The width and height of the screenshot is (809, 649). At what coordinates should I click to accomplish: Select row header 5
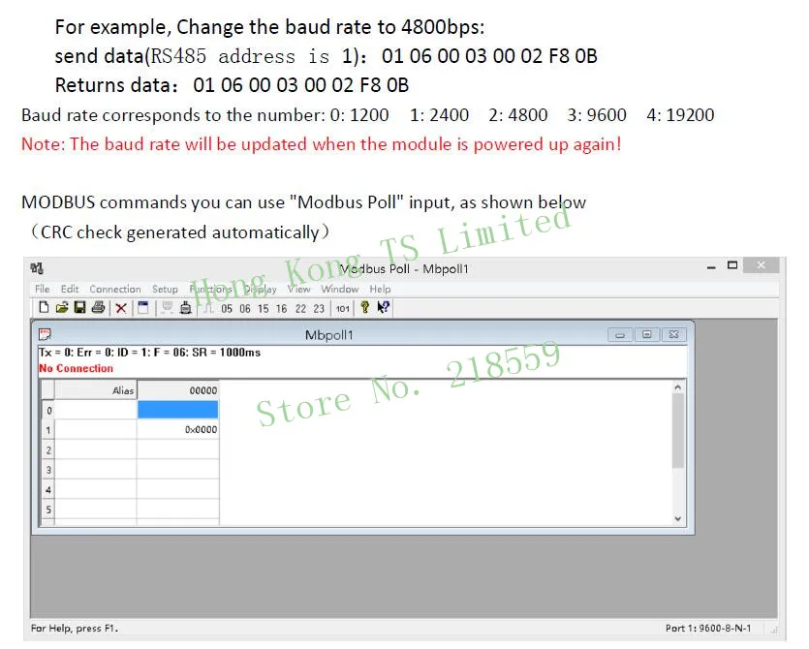[48, 510]
